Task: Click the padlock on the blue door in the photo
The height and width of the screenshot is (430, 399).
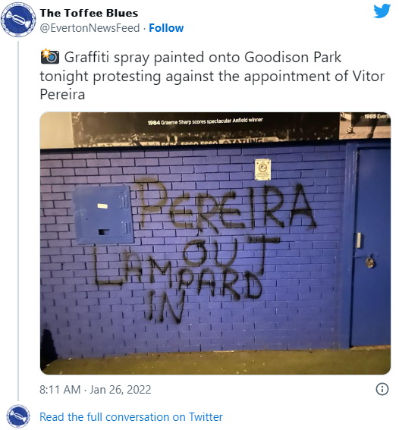Action: point(369,262)
